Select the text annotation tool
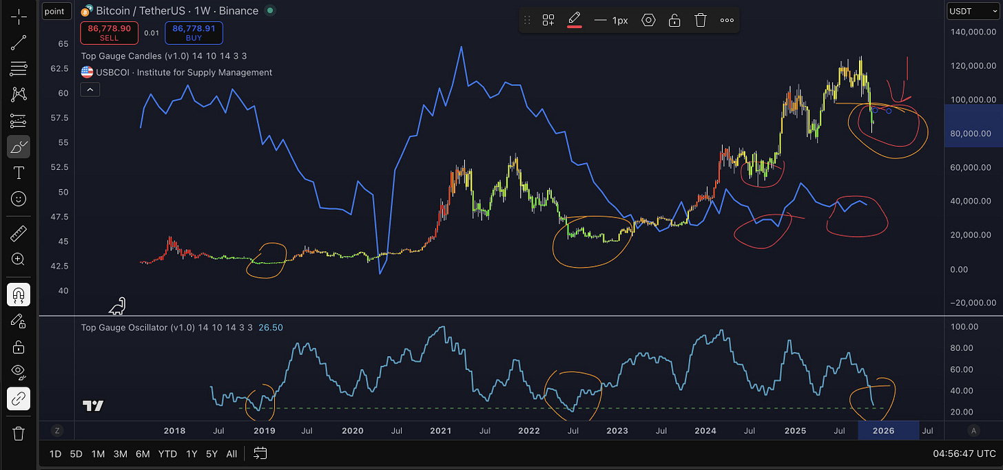This screenshot has height=470, width=1003. [19, 173]
